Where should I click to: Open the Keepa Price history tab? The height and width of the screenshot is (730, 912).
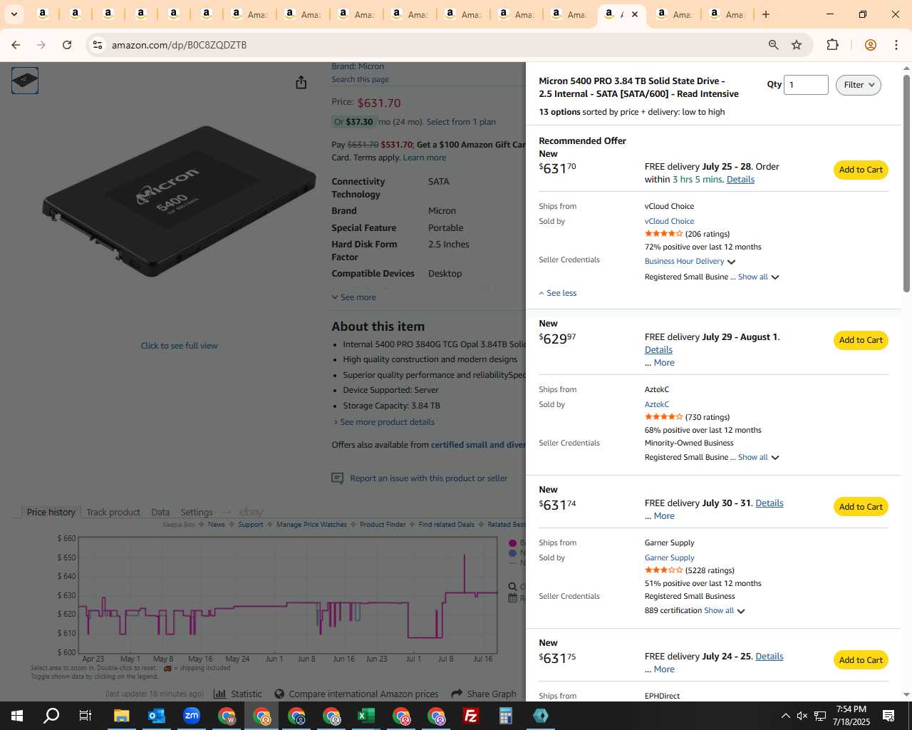point(51,512)
